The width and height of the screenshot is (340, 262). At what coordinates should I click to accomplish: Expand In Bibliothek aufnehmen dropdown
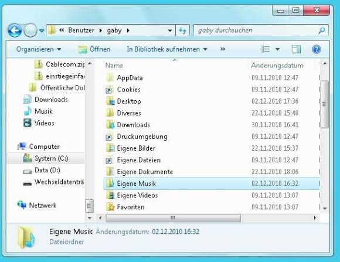167,49
